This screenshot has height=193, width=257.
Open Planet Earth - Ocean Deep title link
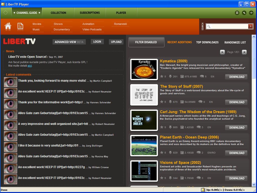coord(189,137)
